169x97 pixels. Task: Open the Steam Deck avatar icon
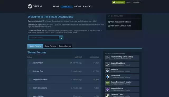(107, 77)
